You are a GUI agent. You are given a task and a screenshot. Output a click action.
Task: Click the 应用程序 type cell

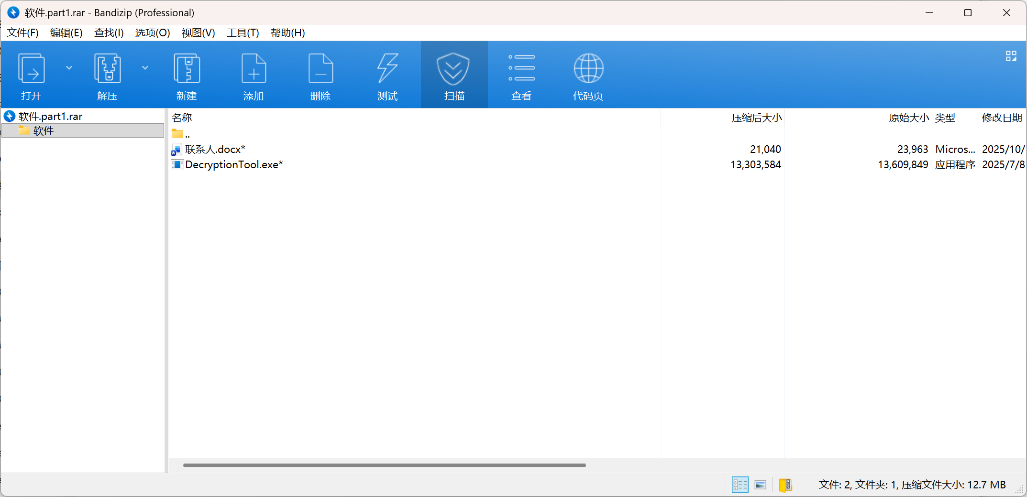[955, 165]
